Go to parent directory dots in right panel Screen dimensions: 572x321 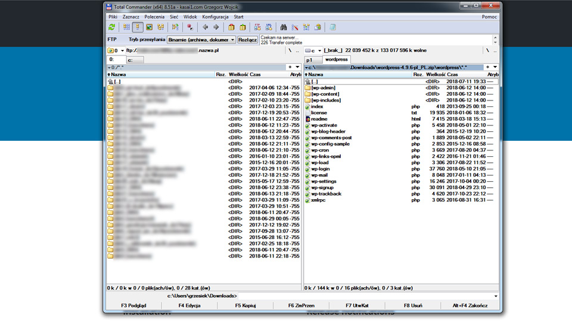(495, 51)
